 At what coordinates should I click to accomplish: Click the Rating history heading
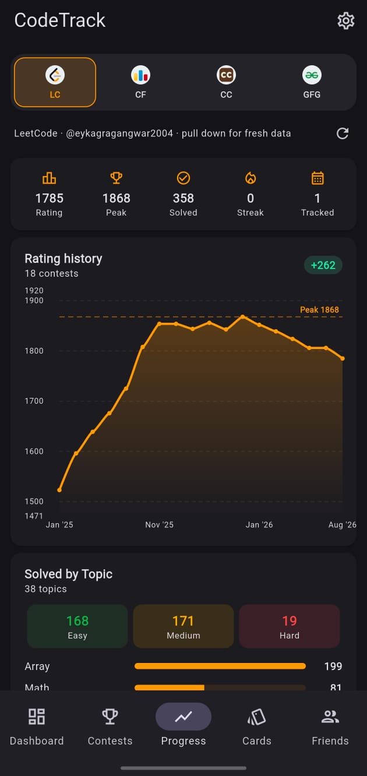click(x=63, y=259)
